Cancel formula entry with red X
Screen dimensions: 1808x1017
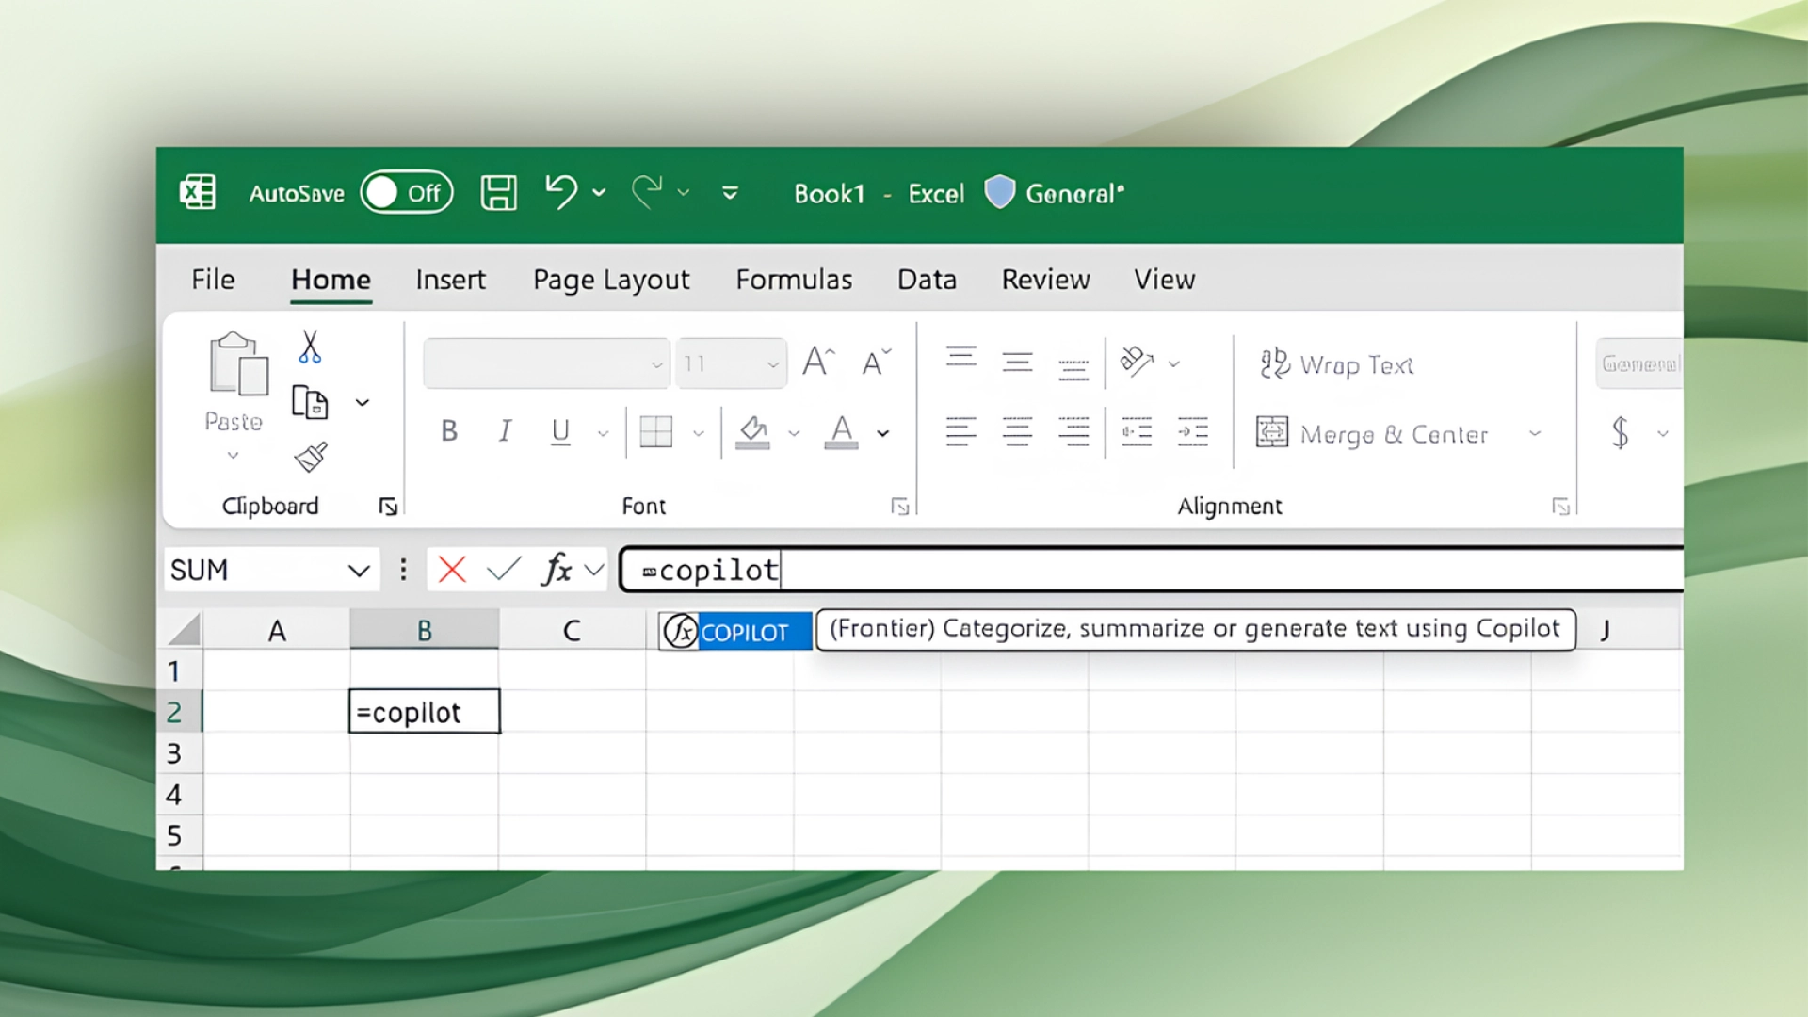[452, 570]
